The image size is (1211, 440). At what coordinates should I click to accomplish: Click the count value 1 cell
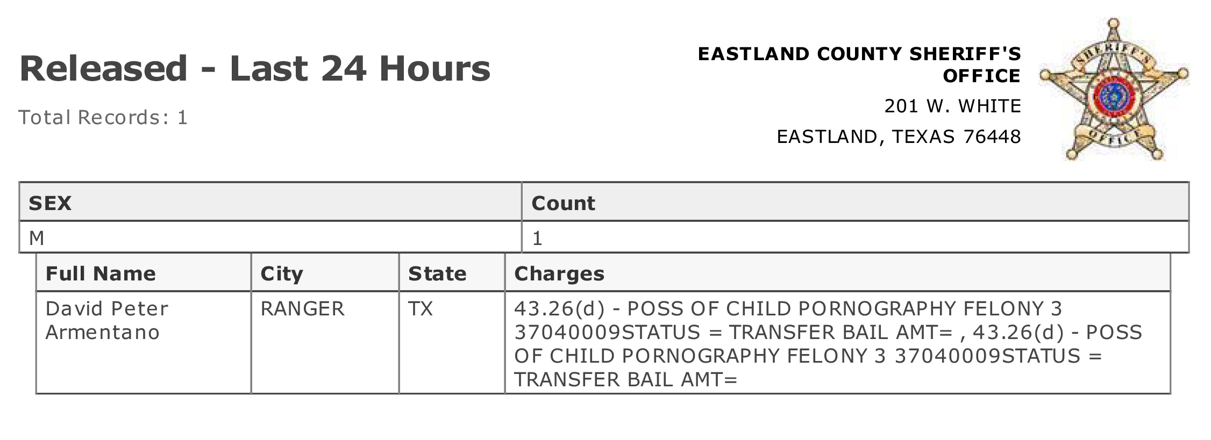pyautogui.click(x=855, y=237)
